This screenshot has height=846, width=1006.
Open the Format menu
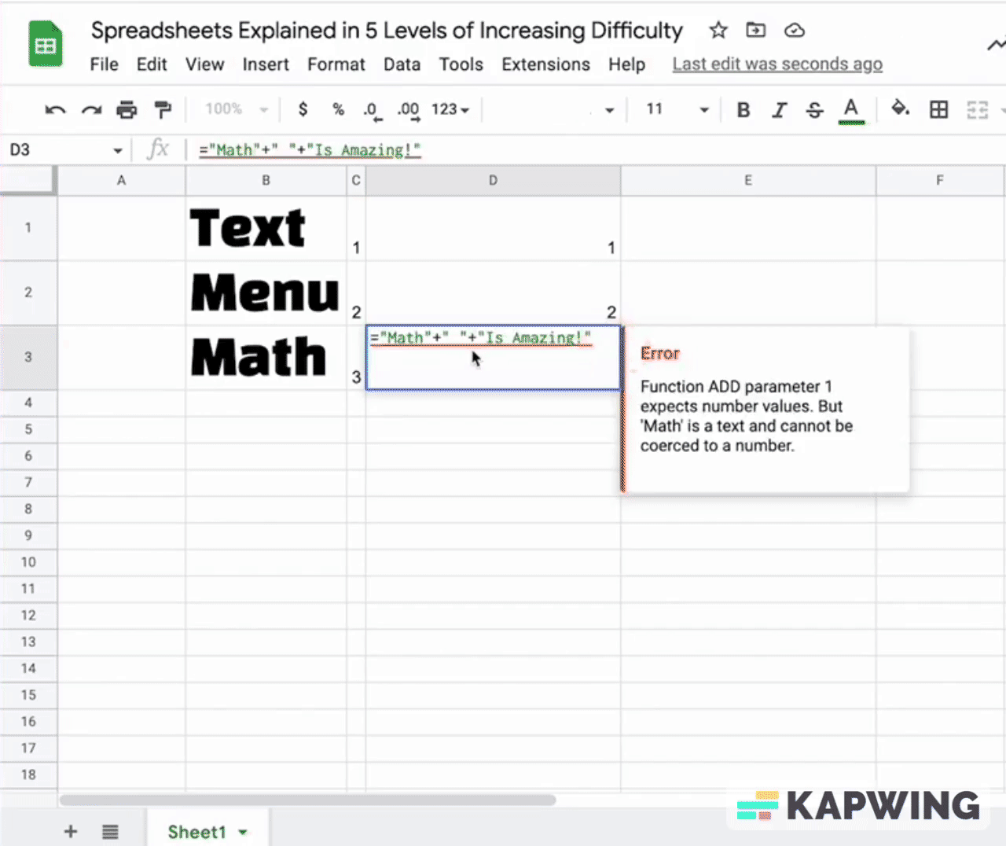(336, 64)
